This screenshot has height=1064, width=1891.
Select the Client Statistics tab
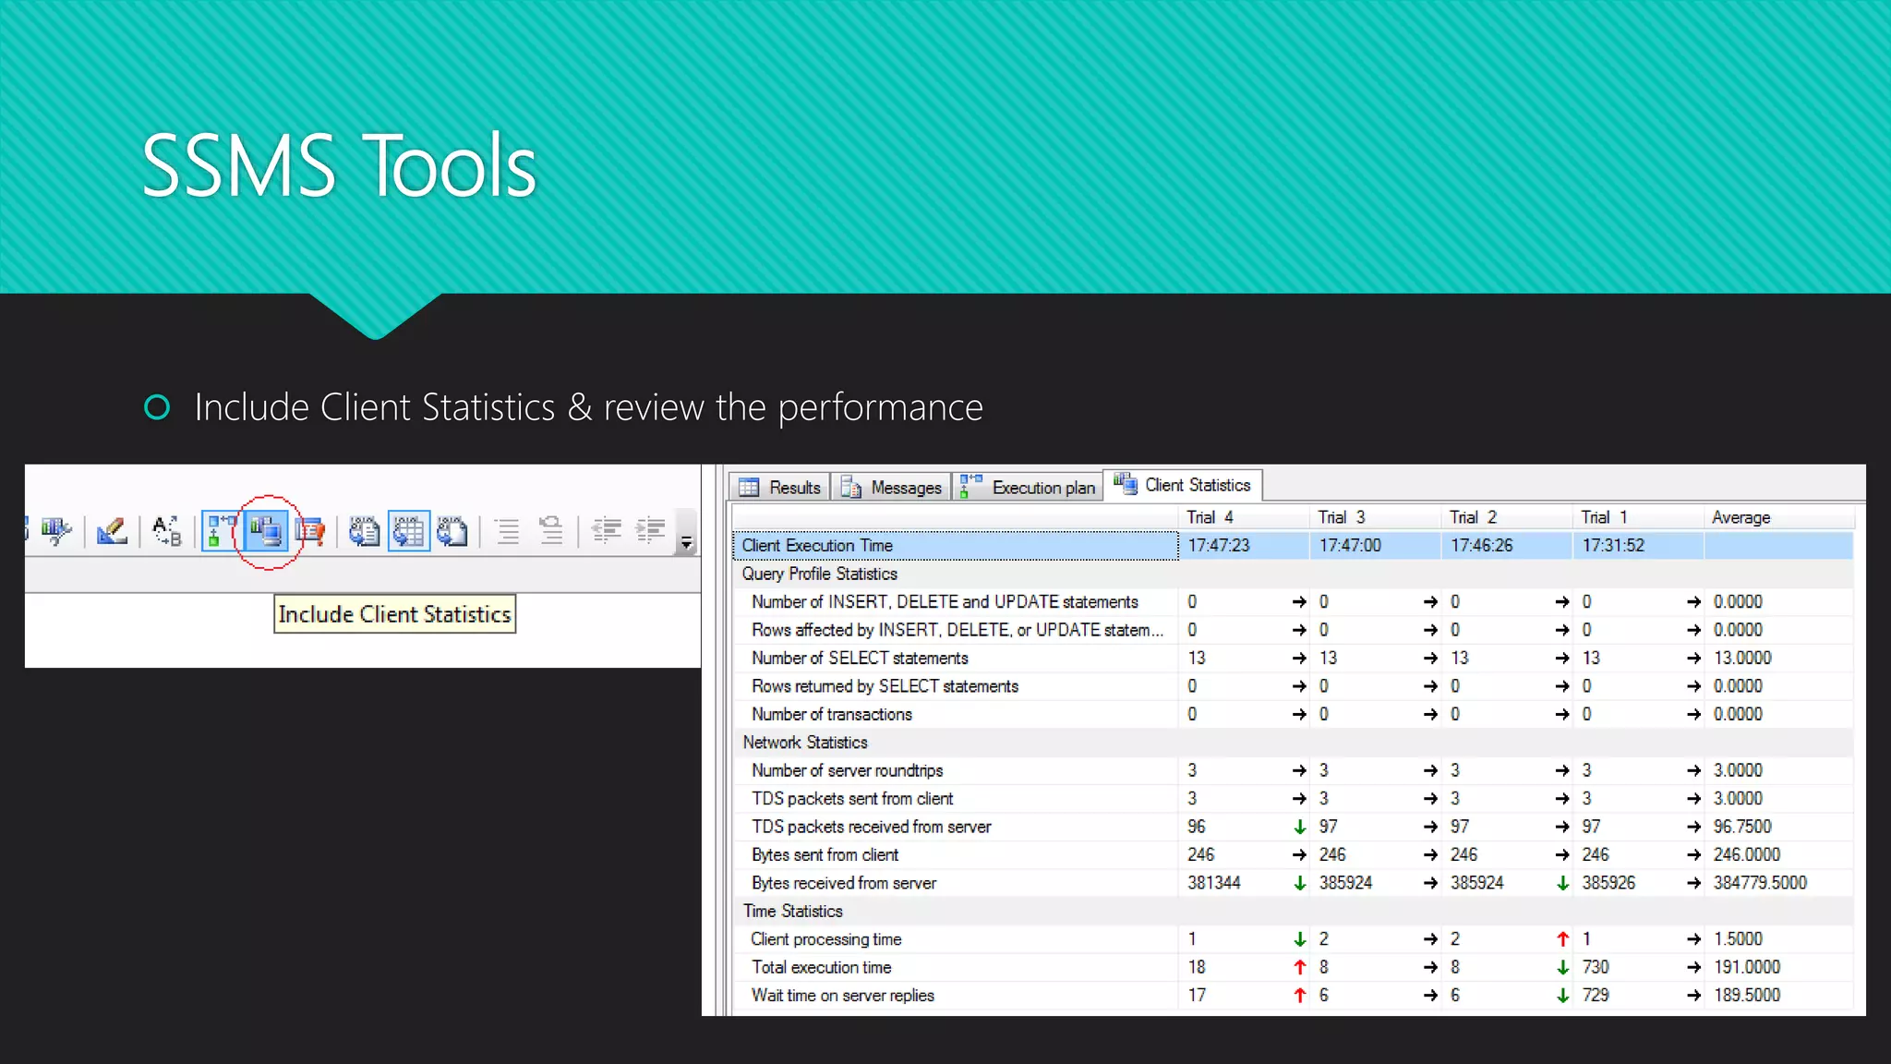tap(1183, 485)
